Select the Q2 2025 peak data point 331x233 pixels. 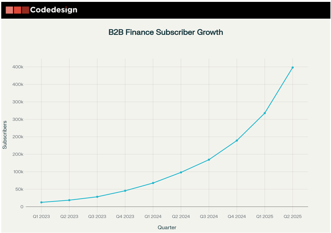pyautogui.click(x=293, y=67)
